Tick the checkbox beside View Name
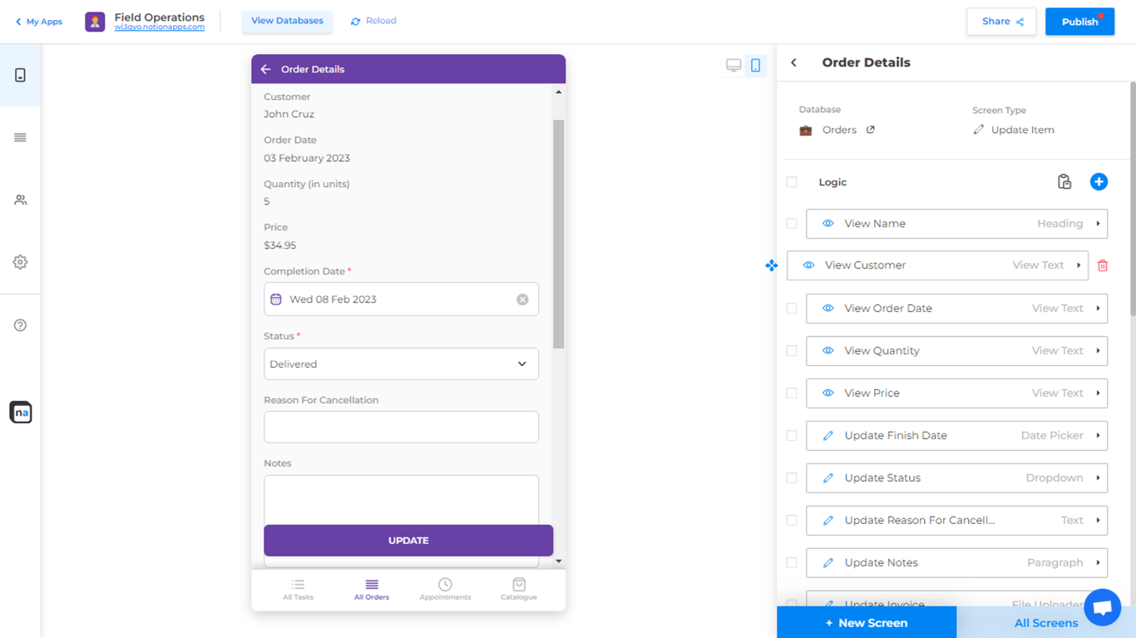The height and width of the screenshot is (638, 1136). 792,224
